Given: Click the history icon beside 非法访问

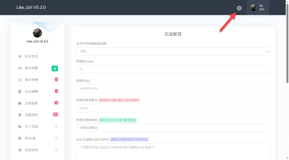Looking at the screenshot, I should [20, 150].
